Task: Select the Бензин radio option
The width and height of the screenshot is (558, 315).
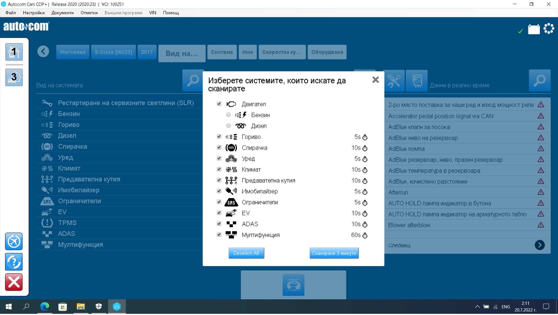Action: click(228, 115)
